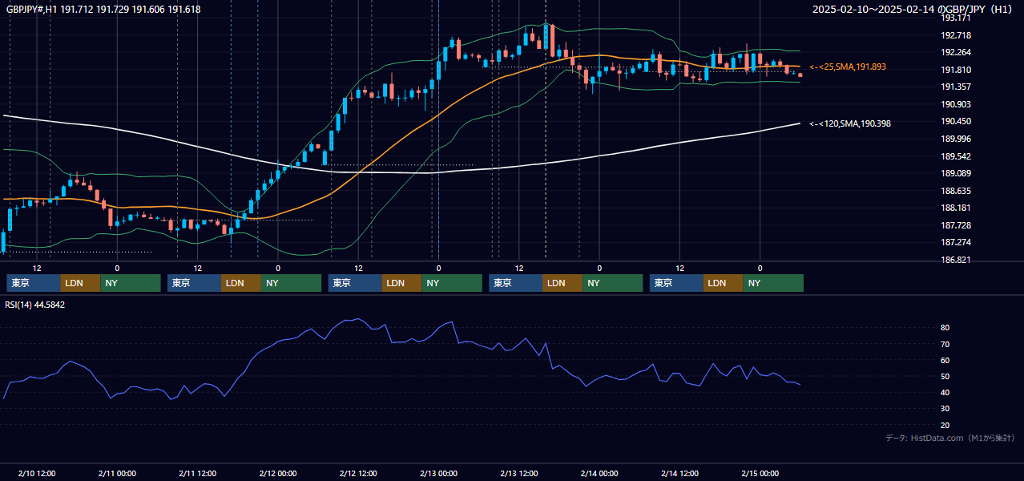Click RSI scale level 80
Screen dimensions: 1024x481
click(x=945, y=328)
